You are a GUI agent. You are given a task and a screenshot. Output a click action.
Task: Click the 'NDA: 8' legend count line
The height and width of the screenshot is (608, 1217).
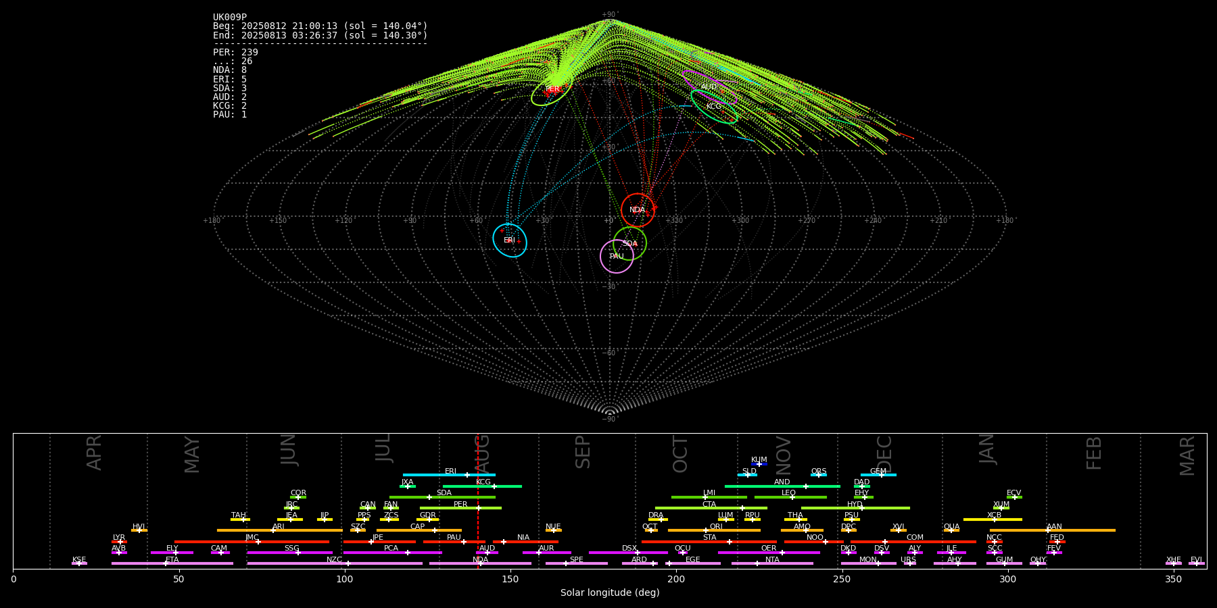tap(230, 70)
